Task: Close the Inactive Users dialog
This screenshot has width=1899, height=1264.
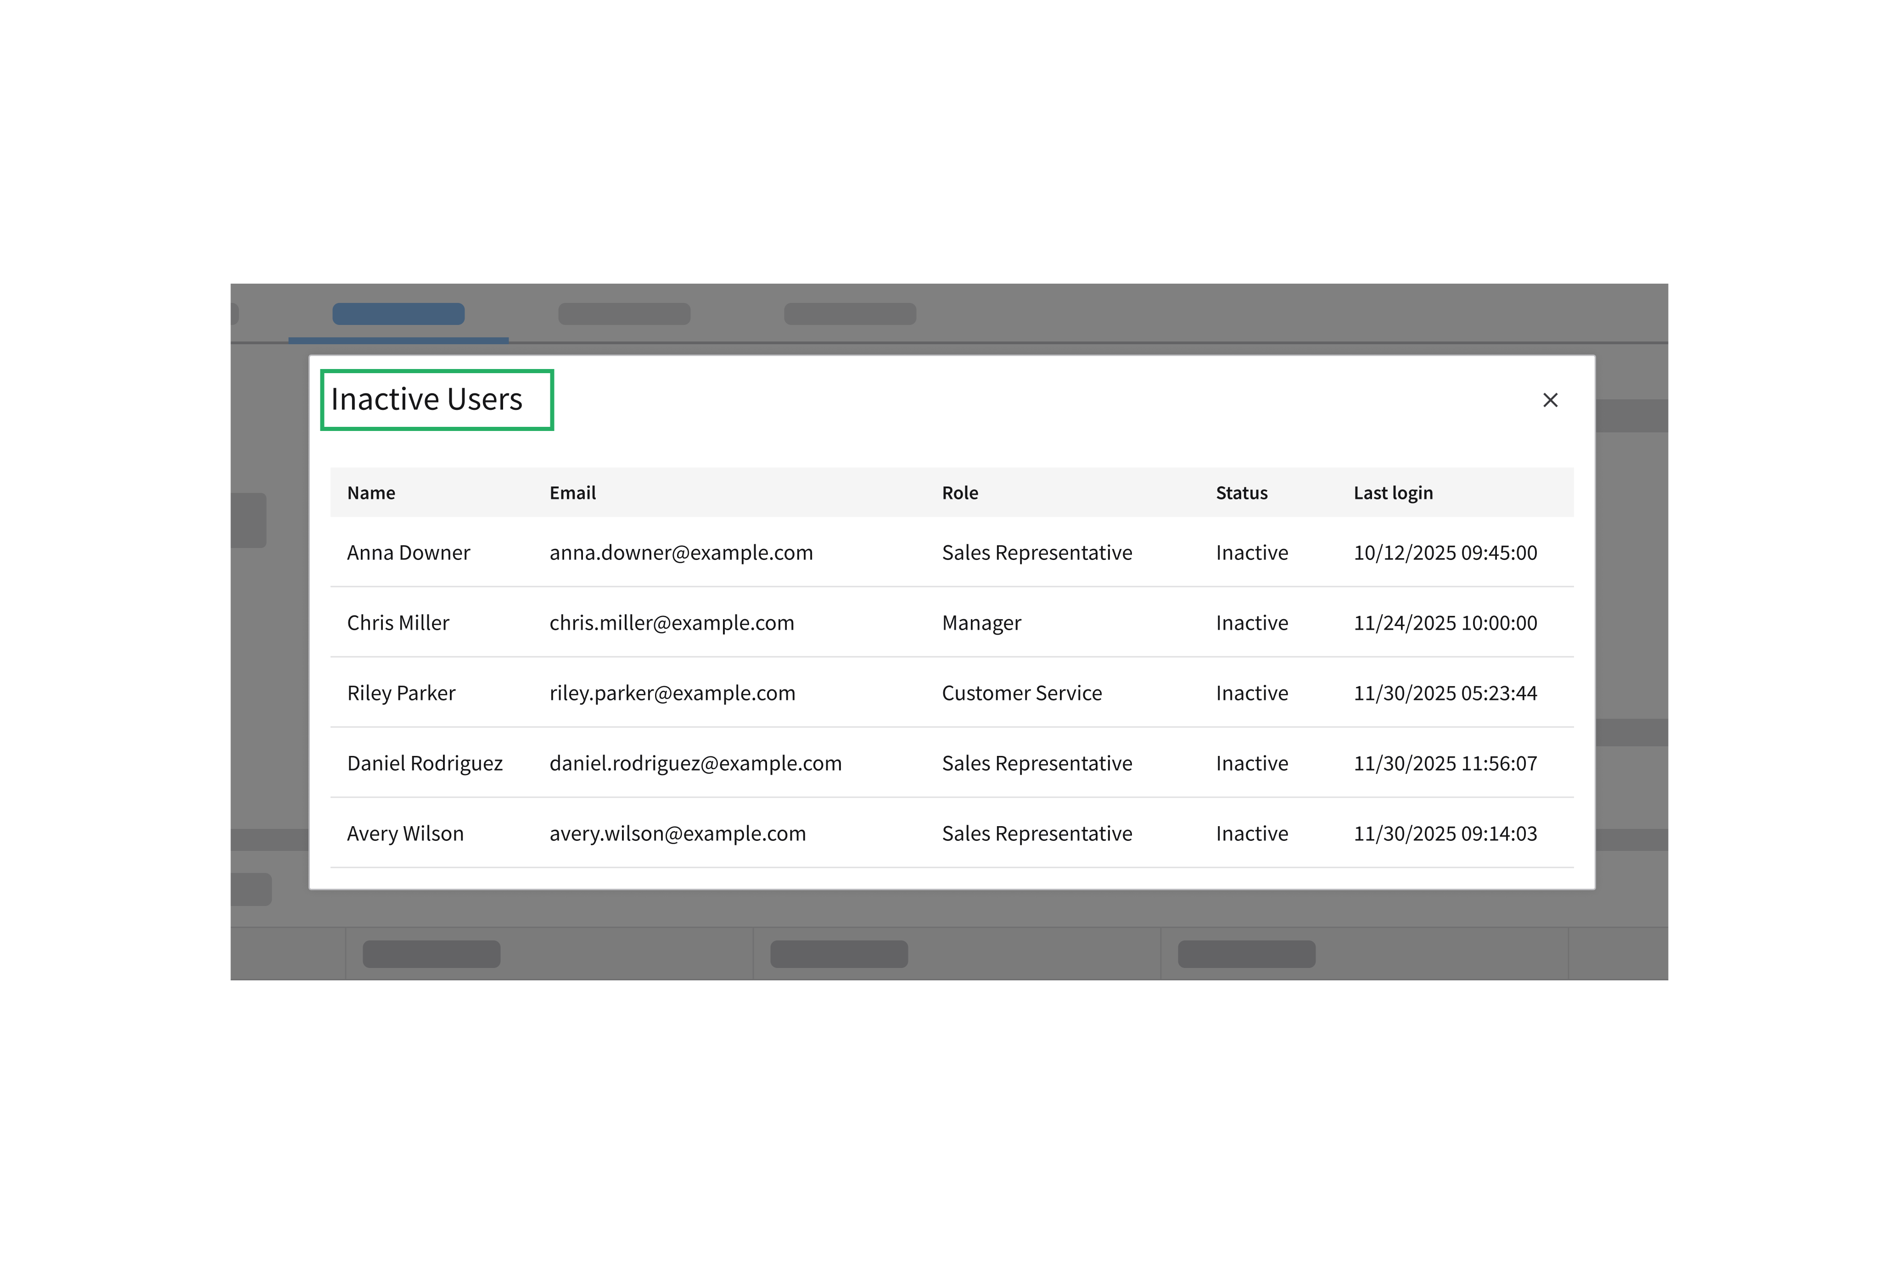Action: pyautogui.click(x=1549, y=400)
